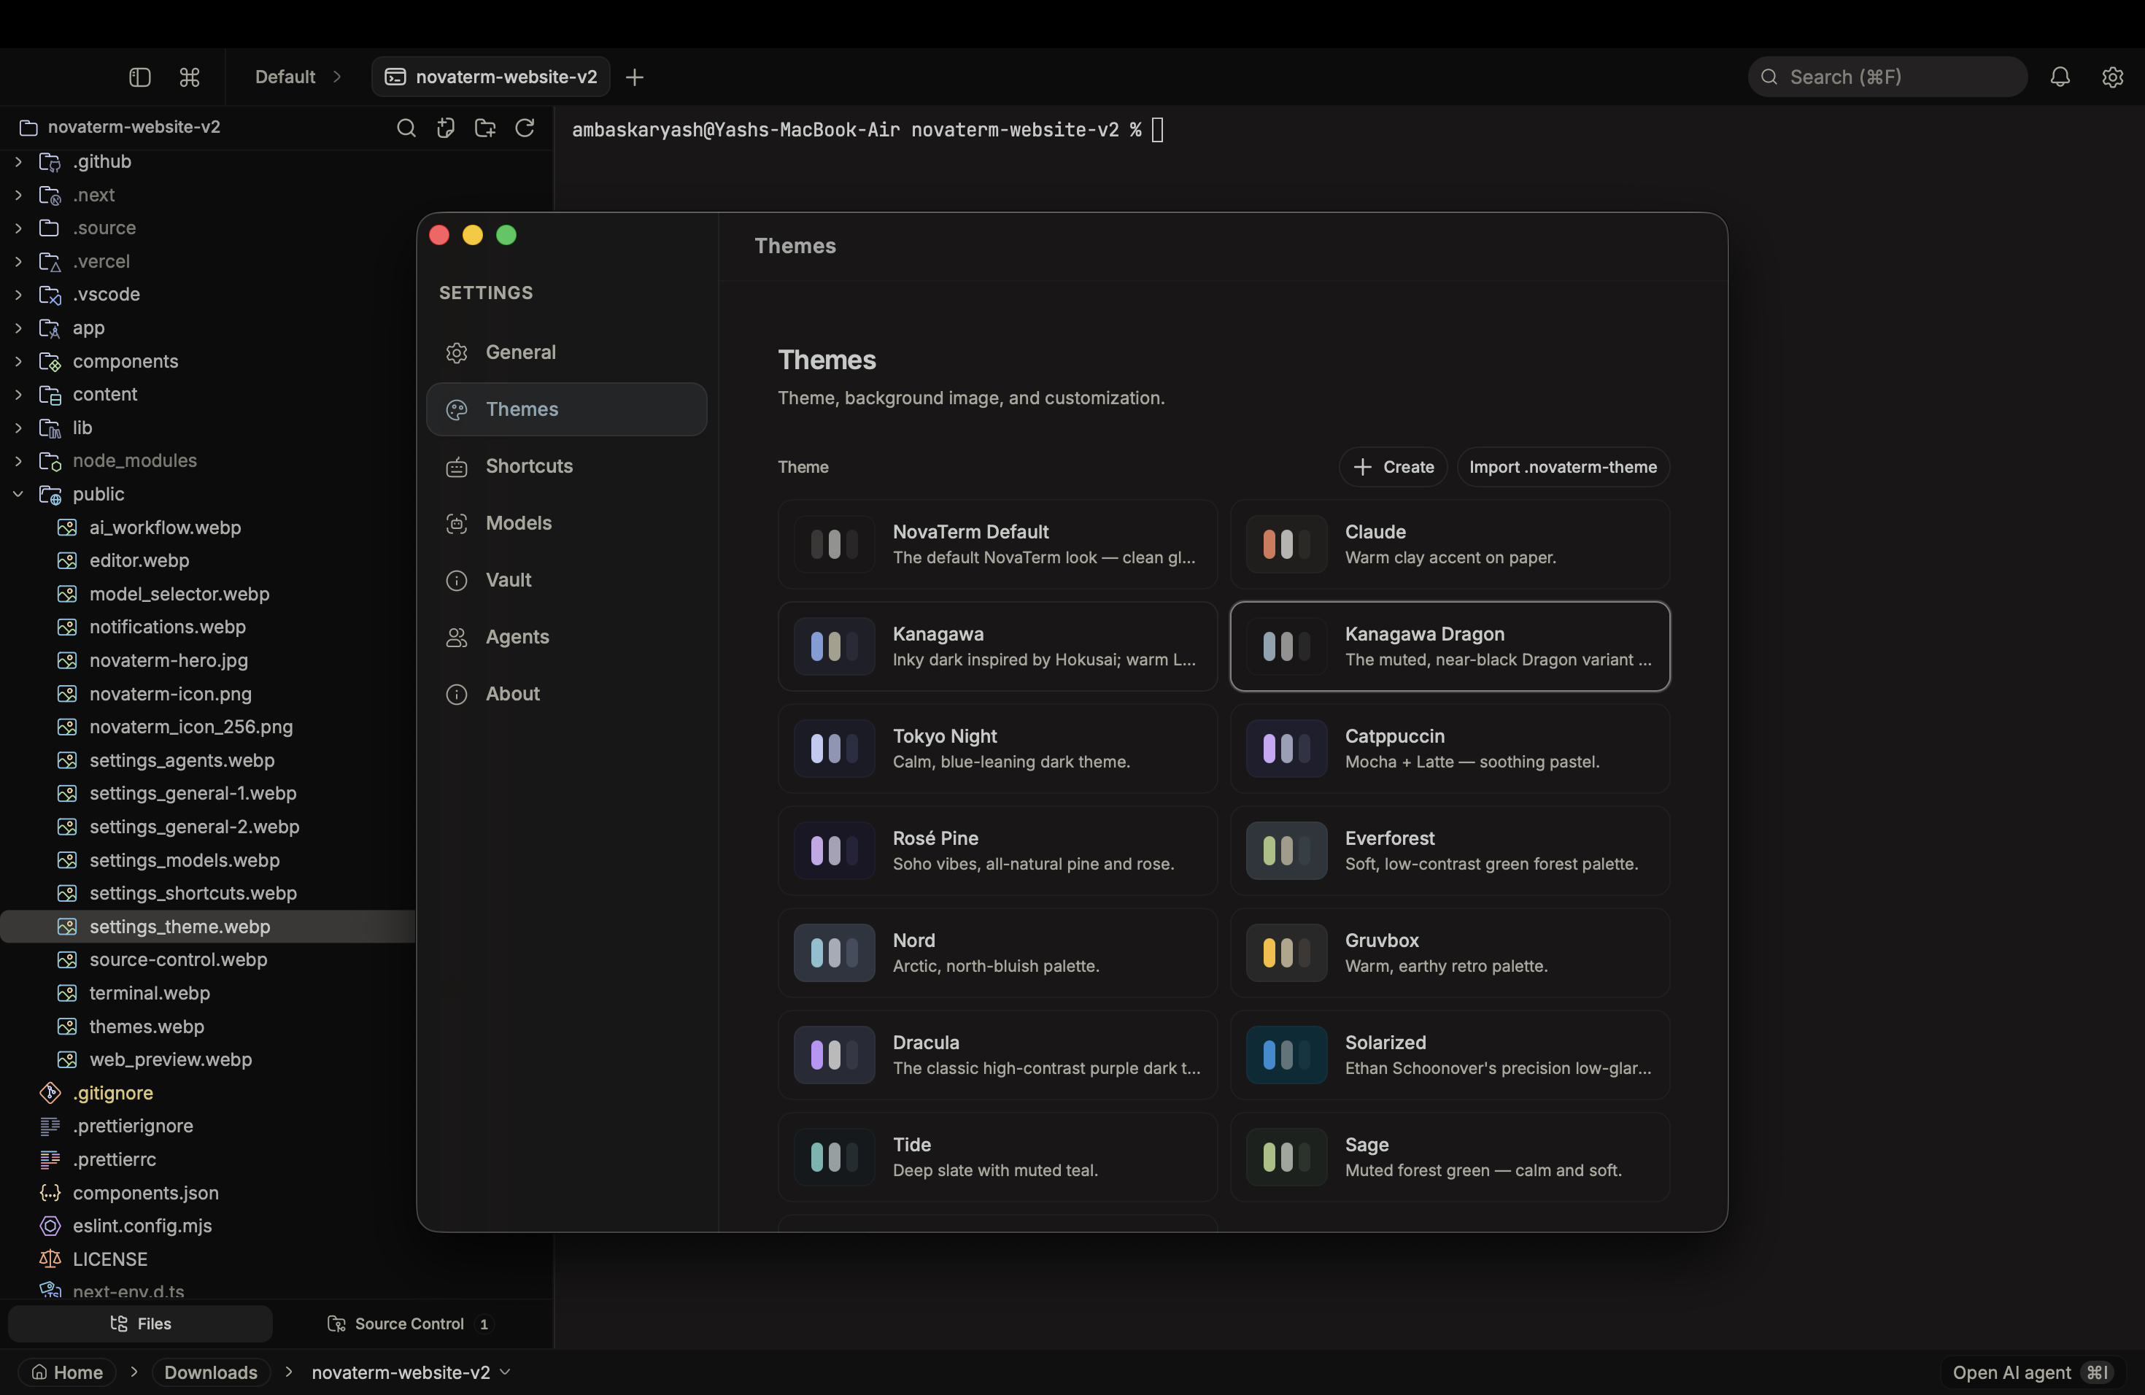Viewport: 2145px width, 1395px height.
Task: Select the Solarized theme swatch
Action: tap(1286, 1054)
